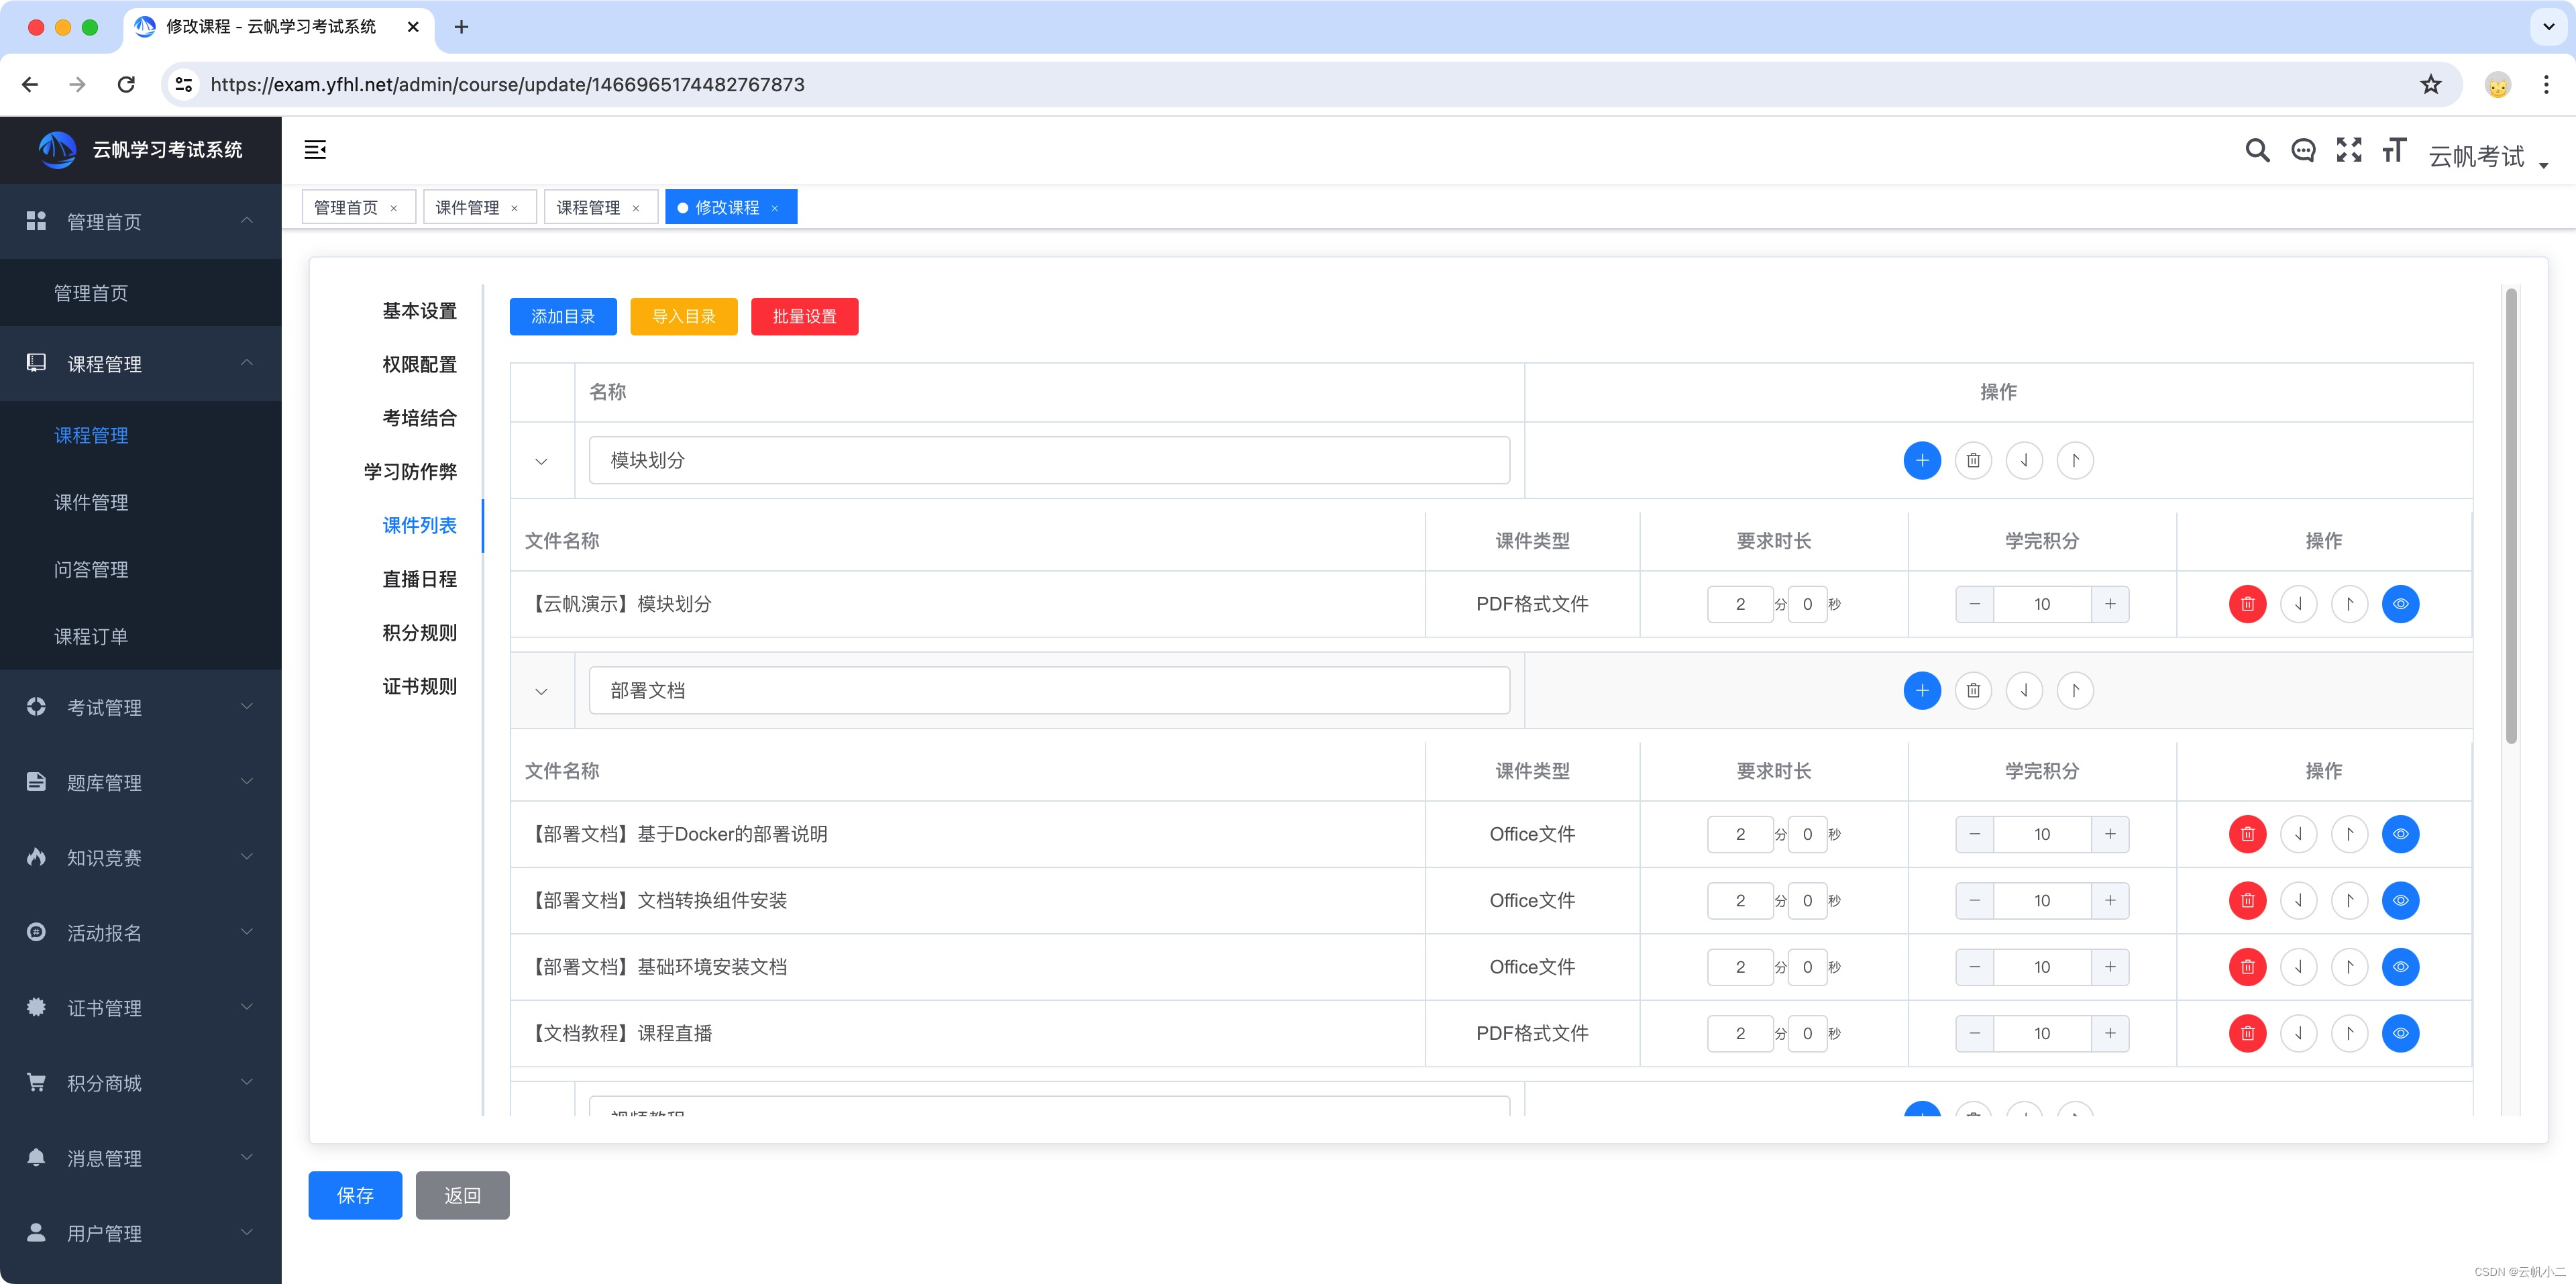Open the chat message bubble icon

pos(2303,150)
